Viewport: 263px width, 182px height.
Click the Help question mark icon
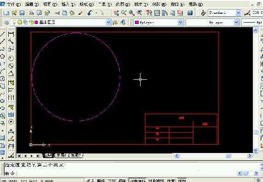(190, 13)
